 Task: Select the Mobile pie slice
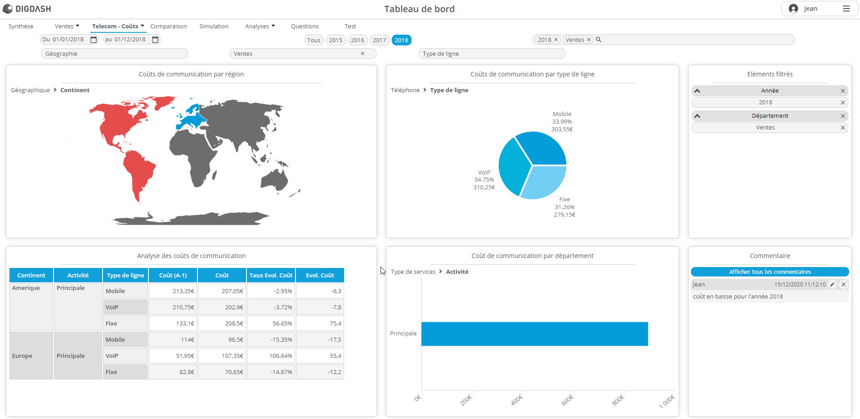coord(544,148)
